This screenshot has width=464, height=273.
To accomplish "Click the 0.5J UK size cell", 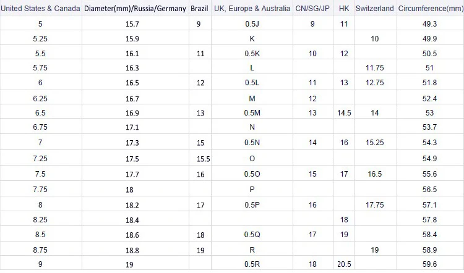I will [252, 24].
